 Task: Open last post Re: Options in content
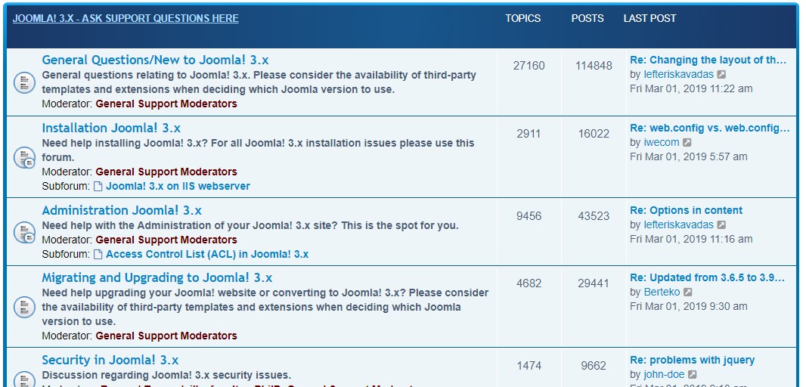click(x=687, y=210)
